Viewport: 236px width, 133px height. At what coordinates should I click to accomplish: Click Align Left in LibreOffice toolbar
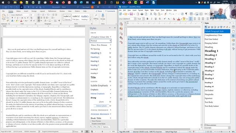[x=191, y=19]
